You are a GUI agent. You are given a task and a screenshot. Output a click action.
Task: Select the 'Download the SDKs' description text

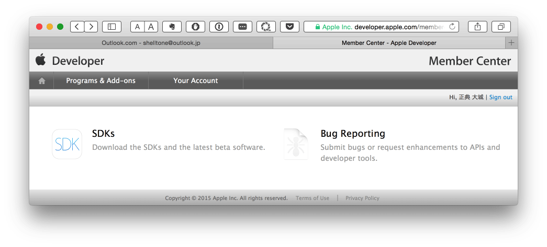(178, 147)
